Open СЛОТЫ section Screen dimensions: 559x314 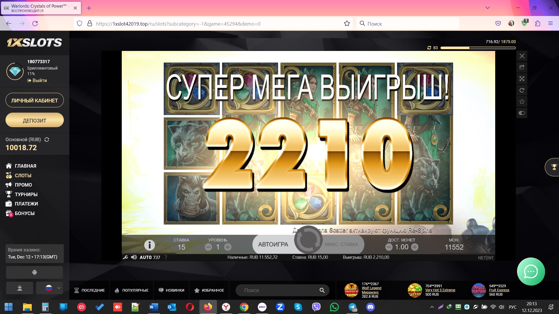(x=18, y=175)
